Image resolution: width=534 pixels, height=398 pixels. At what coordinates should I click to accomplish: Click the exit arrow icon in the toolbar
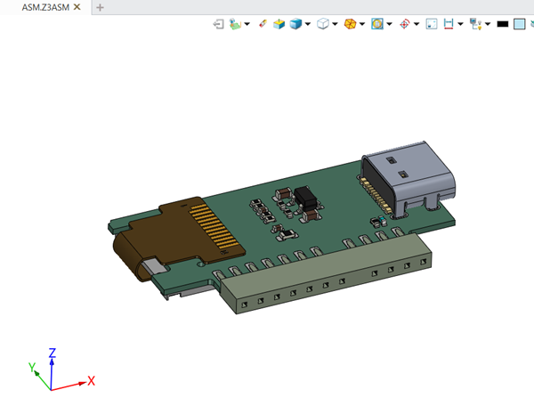click(218, 24)
